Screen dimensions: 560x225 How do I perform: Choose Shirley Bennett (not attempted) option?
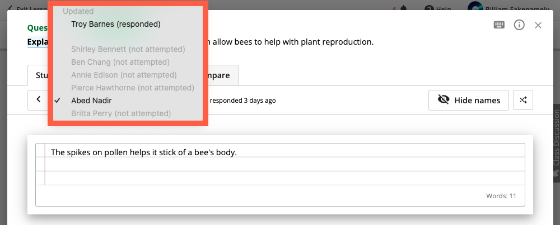(128, 49)
